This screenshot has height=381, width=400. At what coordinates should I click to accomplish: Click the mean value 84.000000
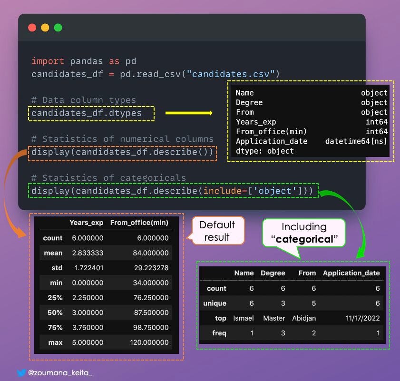click(x=151, y=253)
